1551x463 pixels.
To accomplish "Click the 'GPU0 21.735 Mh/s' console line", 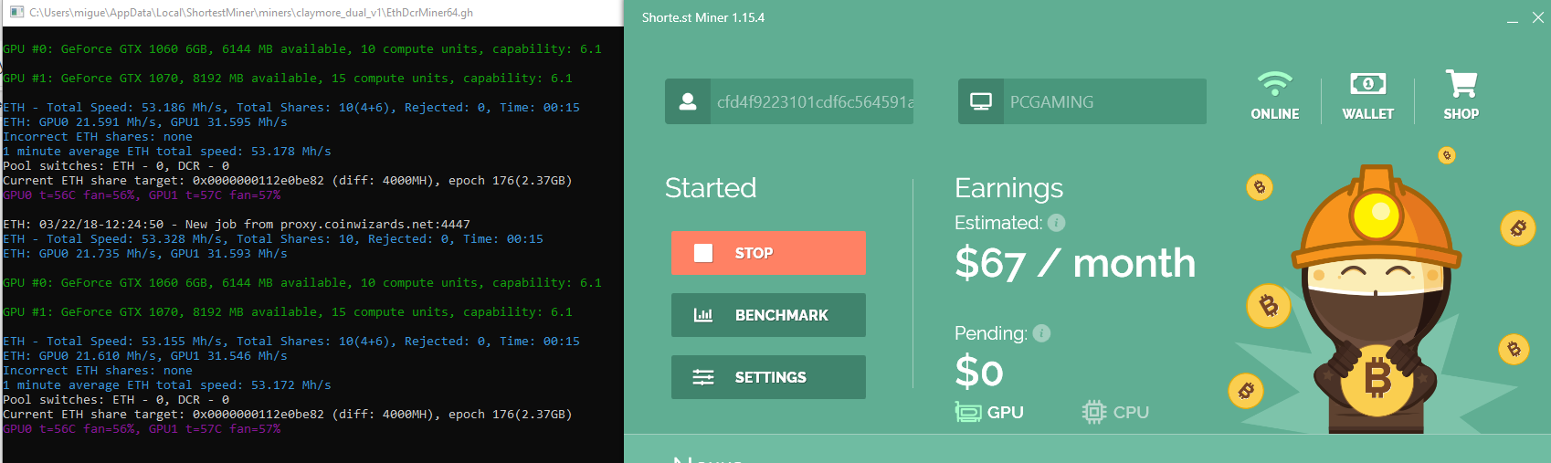I will point(145,253).
